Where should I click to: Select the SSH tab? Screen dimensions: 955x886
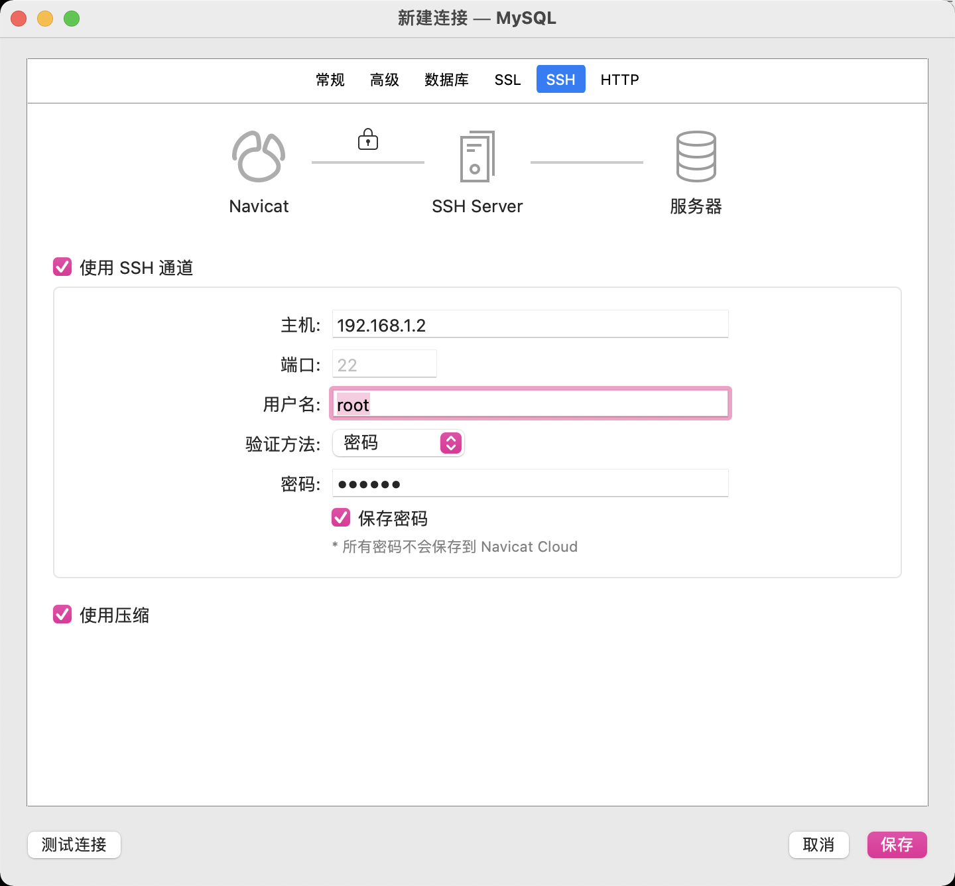561,80
